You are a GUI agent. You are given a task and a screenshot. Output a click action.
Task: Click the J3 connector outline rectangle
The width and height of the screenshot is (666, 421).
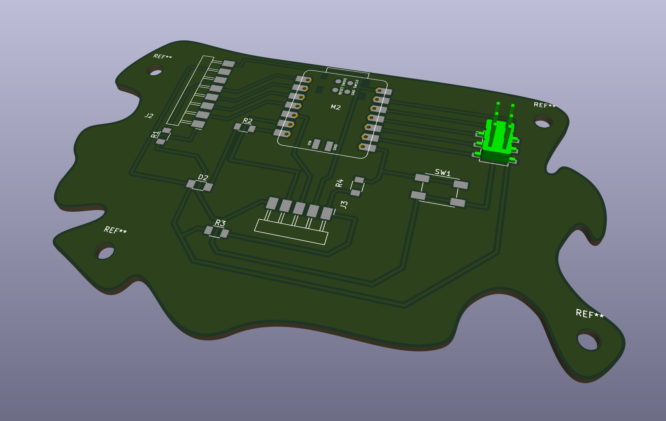pyautogui.click(x=291, y=232)
